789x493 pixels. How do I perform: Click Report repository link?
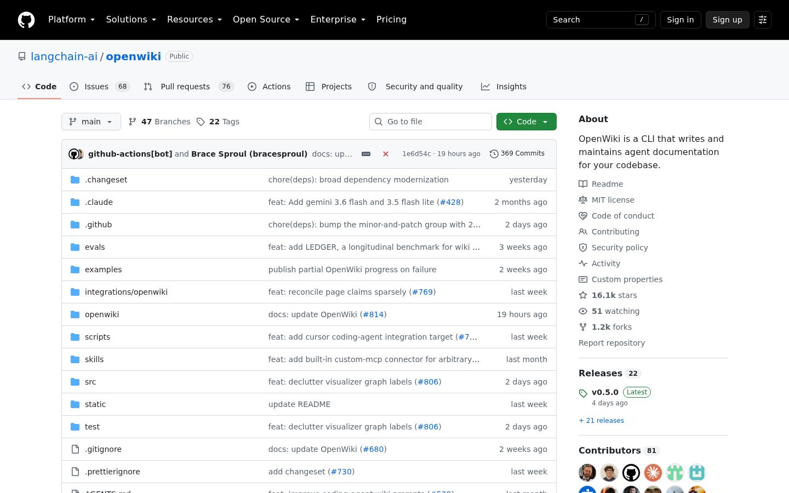[611, 343]
